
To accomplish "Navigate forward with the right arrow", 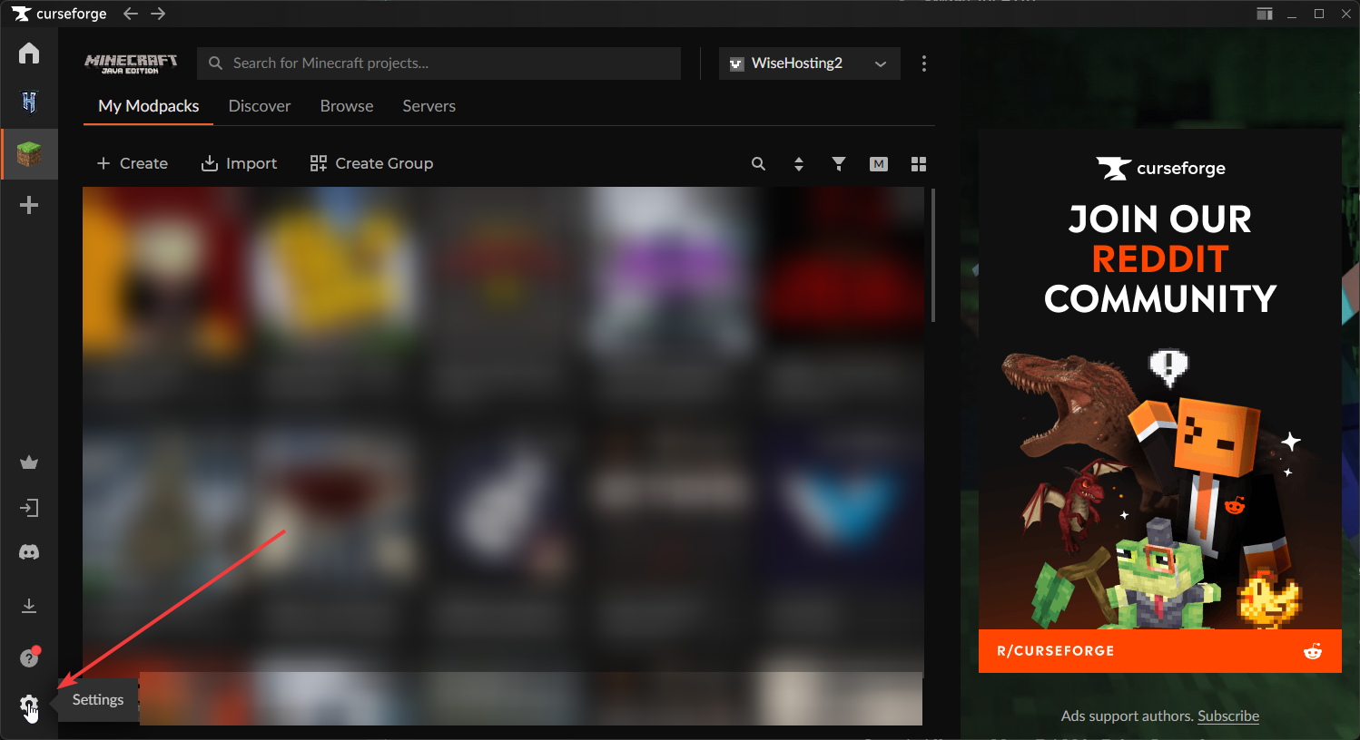I will [x=158, y=14].
